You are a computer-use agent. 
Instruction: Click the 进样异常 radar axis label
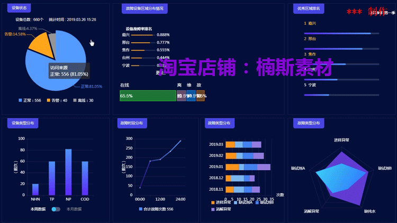click(x=341, y=140)
